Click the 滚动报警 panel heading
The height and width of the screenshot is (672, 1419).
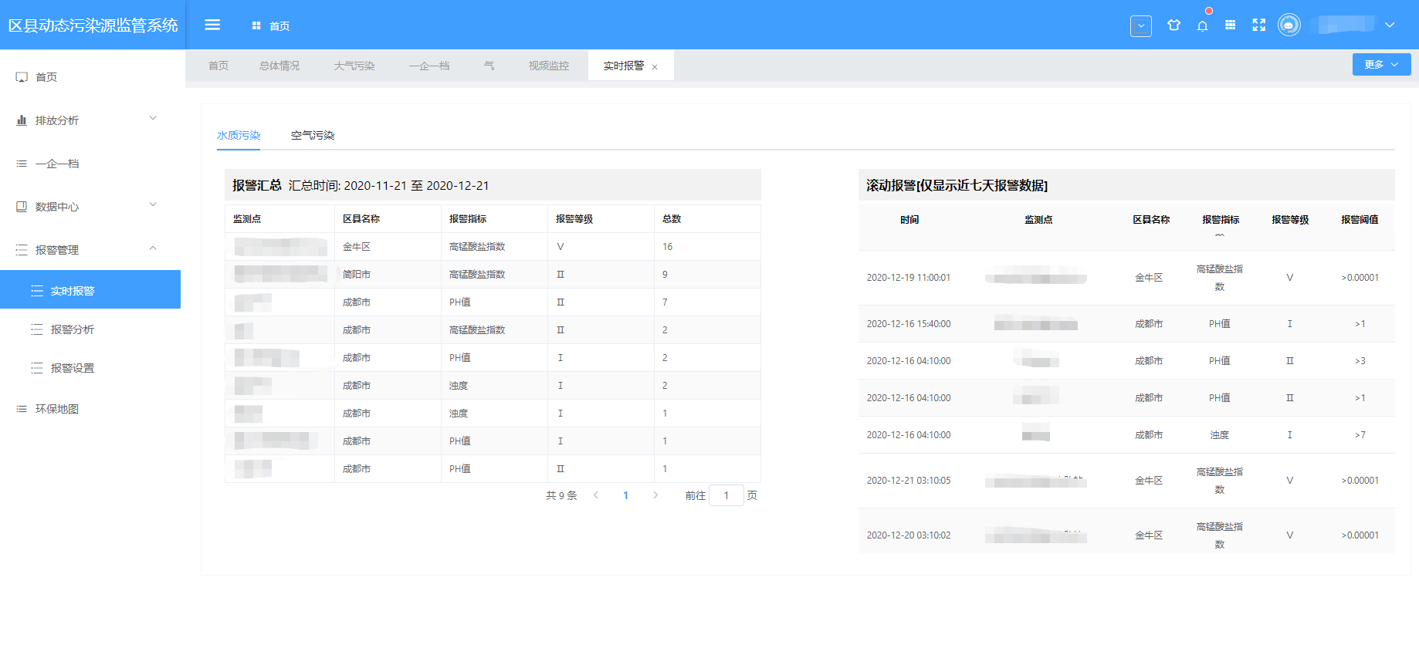pos(957,185)
